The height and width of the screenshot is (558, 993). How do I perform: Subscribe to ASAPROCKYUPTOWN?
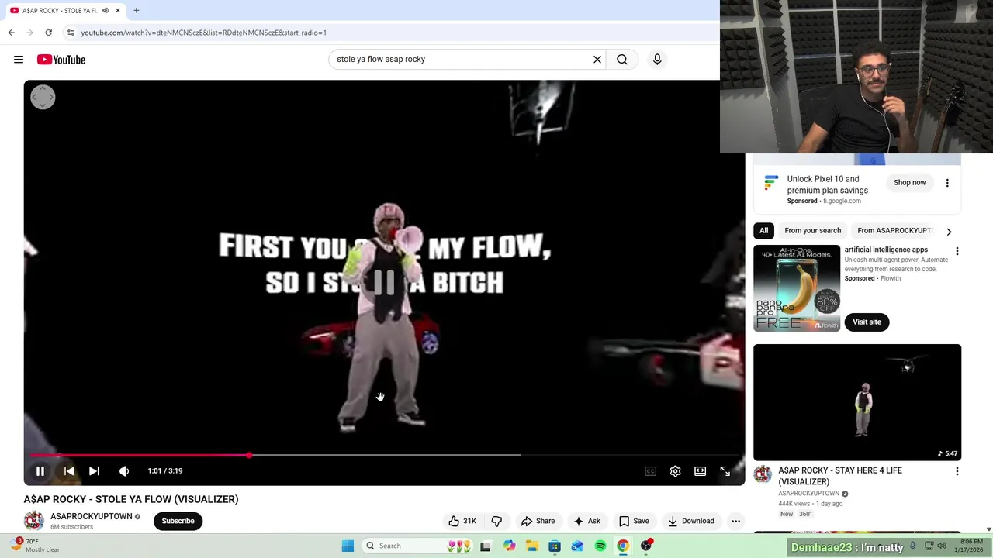tap(178, 521)
